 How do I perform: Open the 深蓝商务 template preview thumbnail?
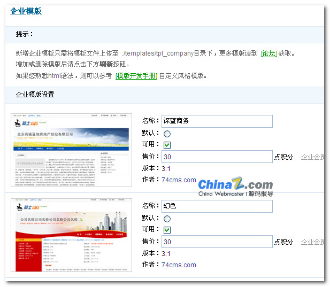[71, 150]
